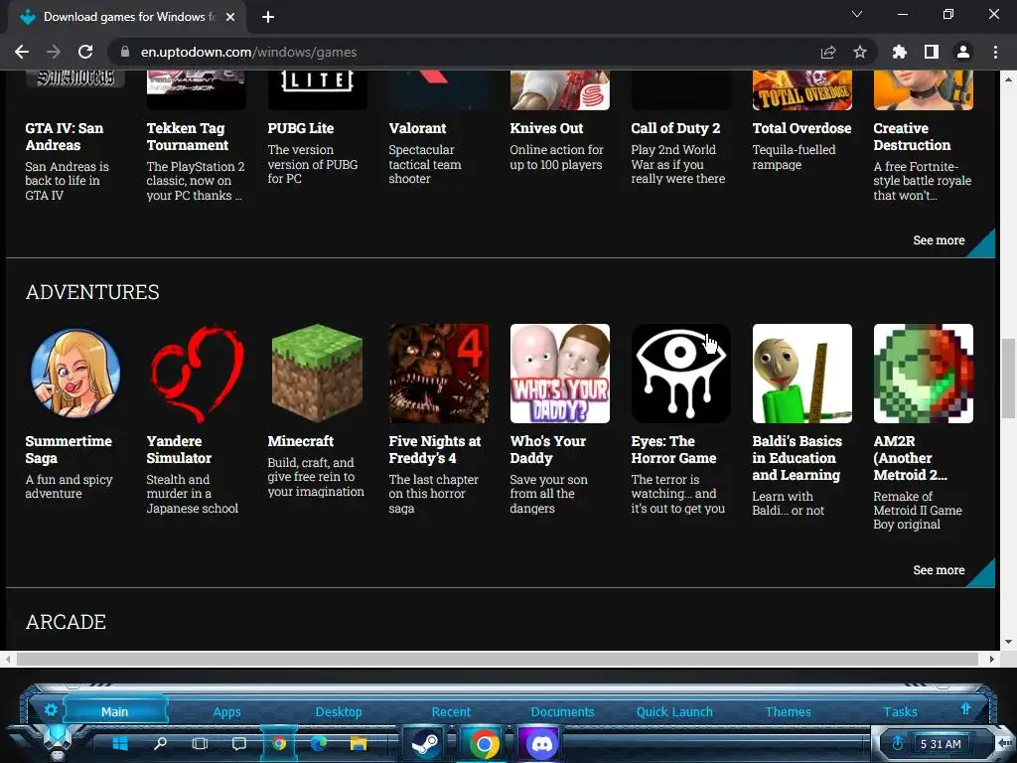Open the Who's Your Daddy icon

pos(560,374)
